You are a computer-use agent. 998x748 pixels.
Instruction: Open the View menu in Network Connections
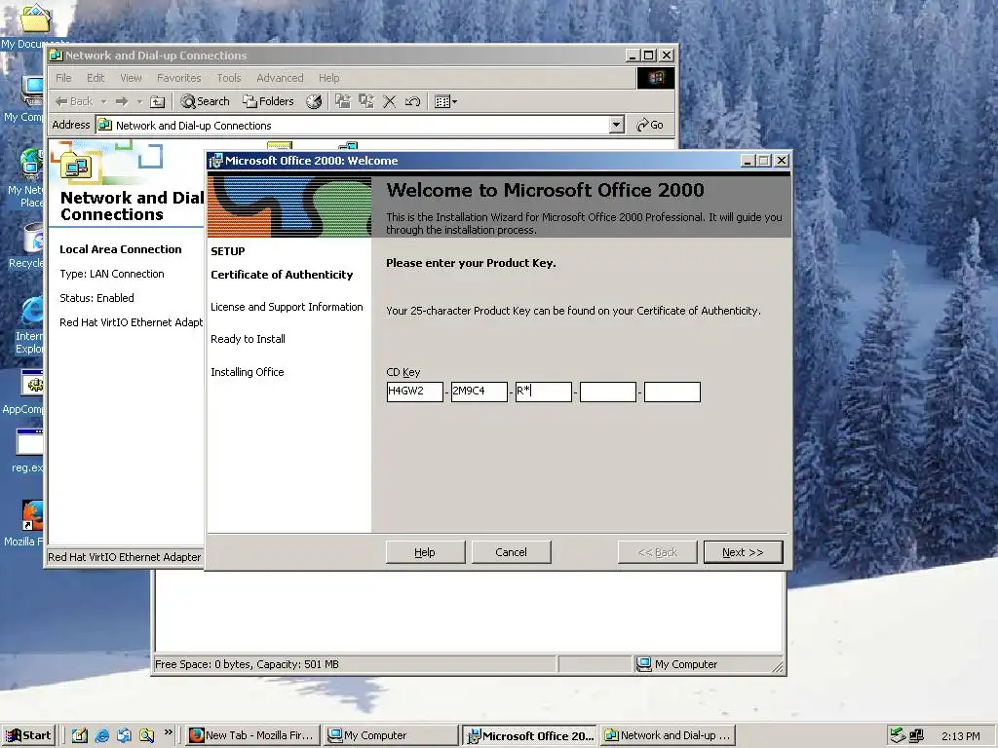click(131, 78)
